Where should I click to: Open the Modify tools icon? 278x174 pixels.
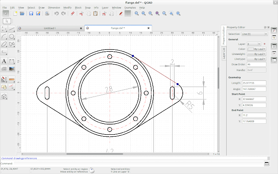pos(4,79)
